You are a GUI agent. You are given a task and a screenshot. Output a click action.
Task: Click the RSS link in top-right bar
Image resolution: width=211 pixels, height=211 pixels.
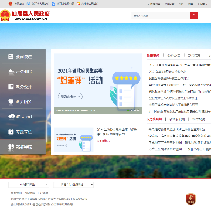coord(181,4)
